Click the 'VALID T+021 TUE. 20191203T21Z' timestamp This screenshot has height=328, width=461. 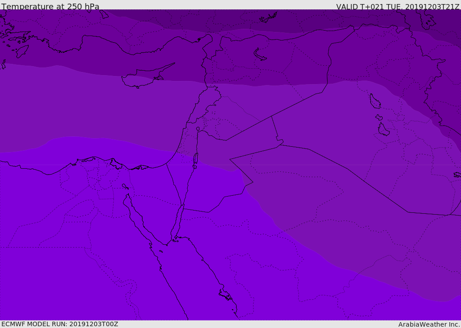coord(398,6)
